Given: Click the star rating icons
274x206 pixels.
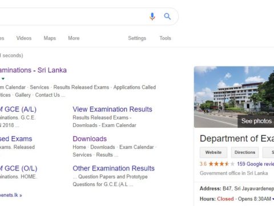Looking at the screenshot, I should point(221,164).
